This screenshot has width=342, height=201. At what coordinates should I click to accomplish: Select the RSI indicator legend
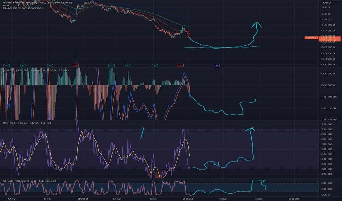pyautogui.click(x=27, y=123)
